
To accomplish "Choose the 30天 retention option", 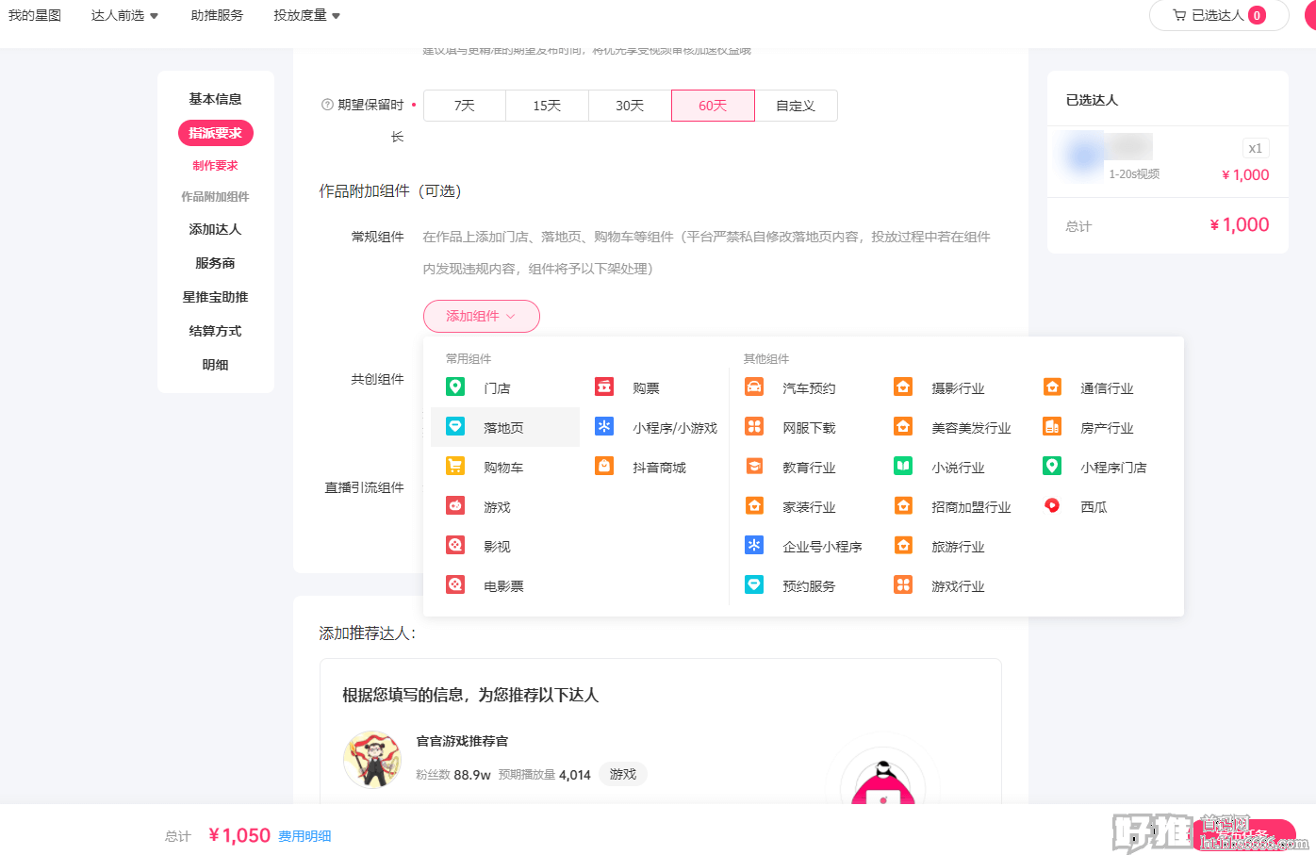I will click(x=630, y=106).
